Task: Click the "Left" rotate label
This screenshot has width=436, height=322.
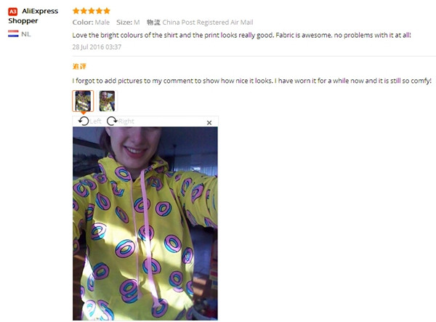Action: pos(95,121)
